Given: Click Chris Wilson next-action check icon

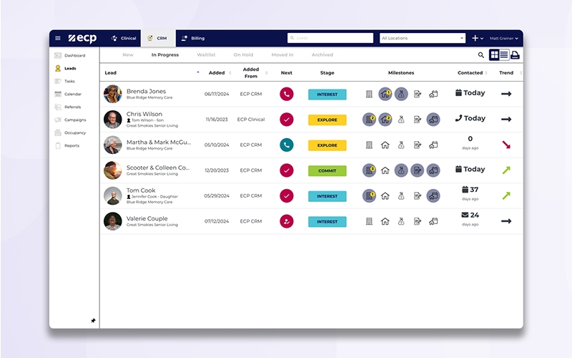Looking at the screenshot, I should click(287, 120).
